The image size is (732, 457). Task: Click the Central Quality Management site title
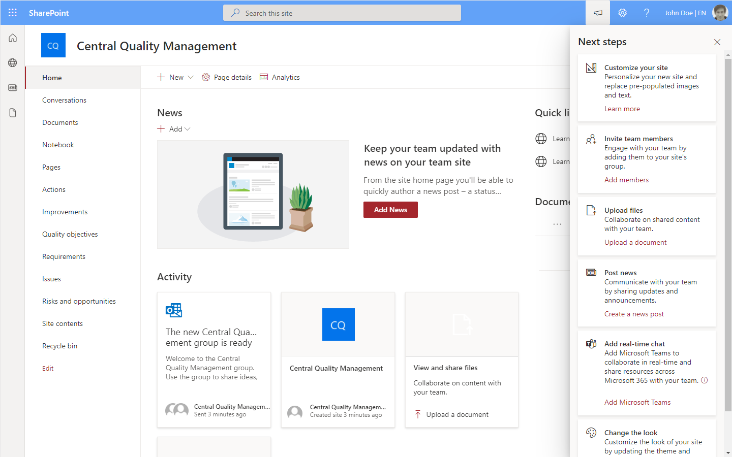(157, 46)
